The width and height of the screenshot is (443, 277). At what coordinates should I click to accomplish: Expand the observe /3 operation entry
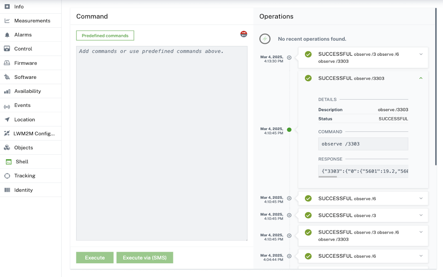(421, 215)
